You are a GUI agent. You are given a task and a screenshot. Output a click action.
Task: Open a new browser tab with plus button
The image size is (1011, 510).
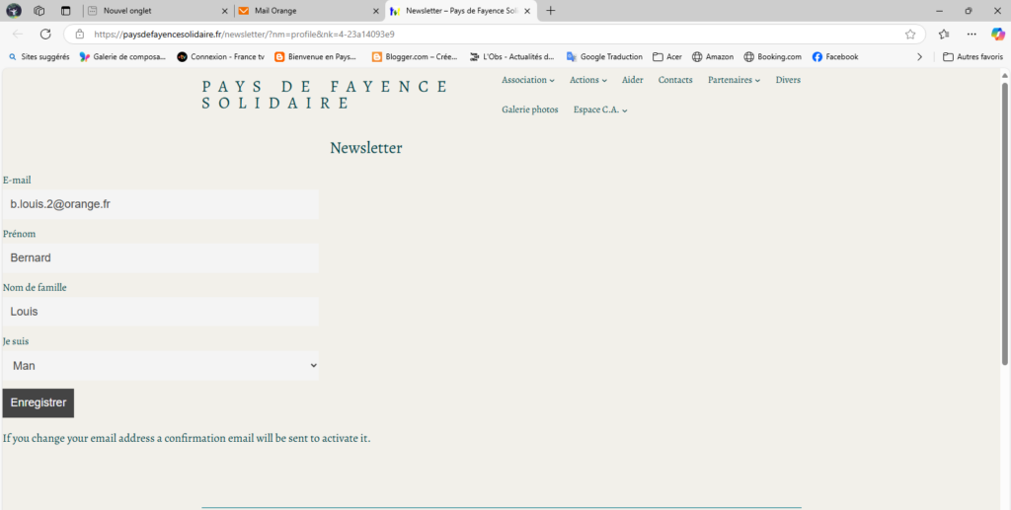tap(551, 11)
